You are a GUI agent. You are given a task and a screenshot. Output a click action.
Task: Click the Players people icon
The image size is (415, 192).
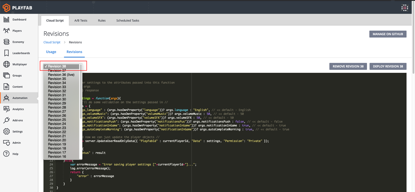coord(6,31)
